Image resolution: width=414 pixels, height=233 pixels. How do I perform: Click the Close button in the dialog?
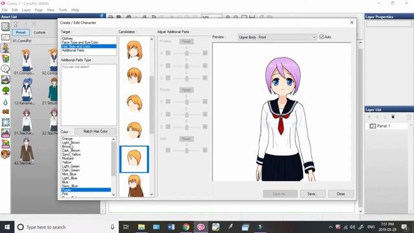click(341, 194)
